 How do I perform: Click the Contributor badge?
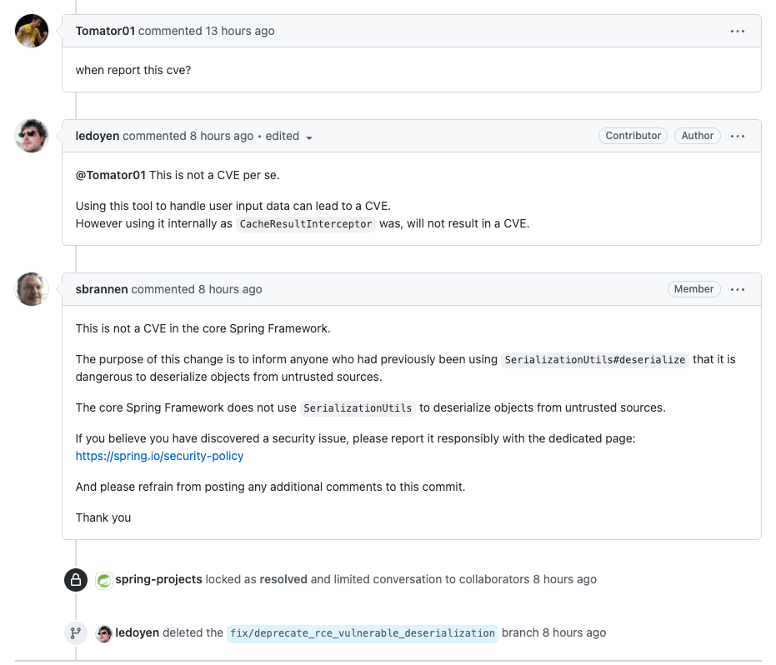[x=633, y=136]
